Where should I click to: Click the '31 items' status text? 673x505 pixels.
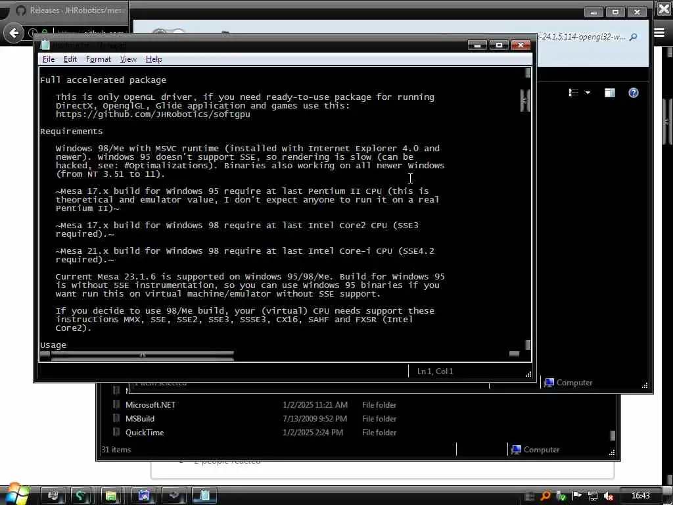click(x=116, y=450)
